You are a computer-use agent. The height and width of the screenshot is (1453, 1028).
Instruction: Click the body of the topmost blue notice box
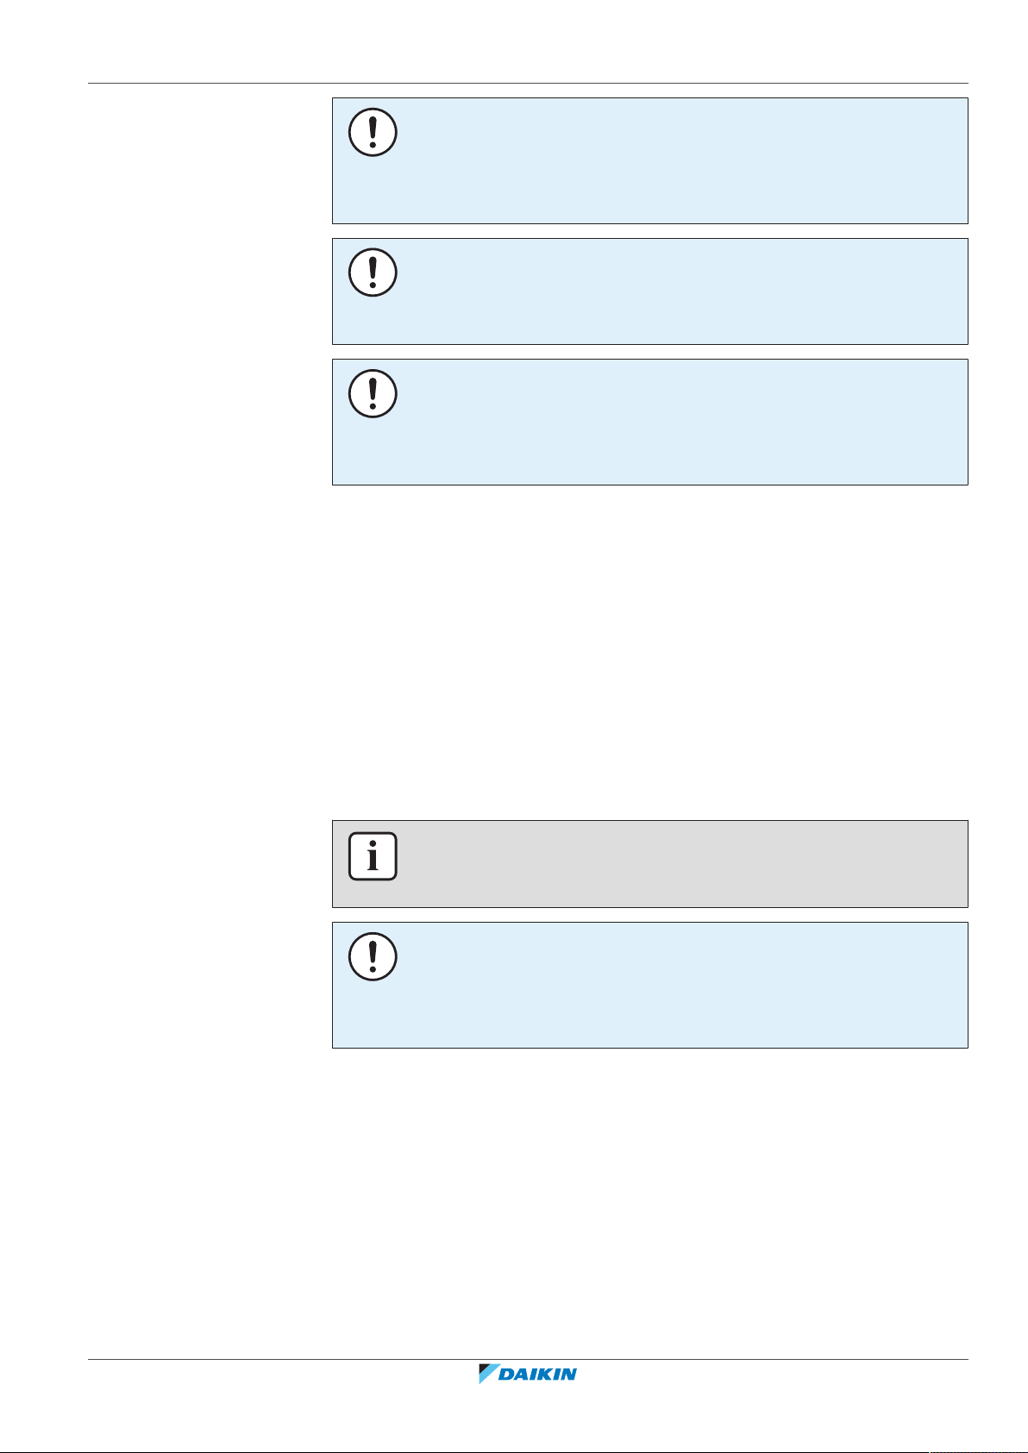681,160
